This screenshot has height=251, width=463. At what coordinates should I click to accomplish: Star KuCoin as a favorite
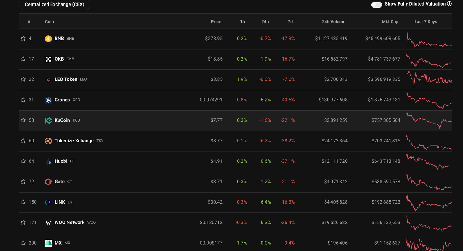click(23, 120)
